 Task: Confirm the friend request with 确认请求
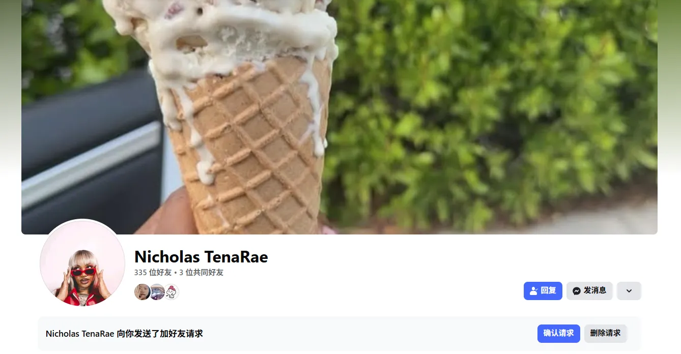point(559,334)
